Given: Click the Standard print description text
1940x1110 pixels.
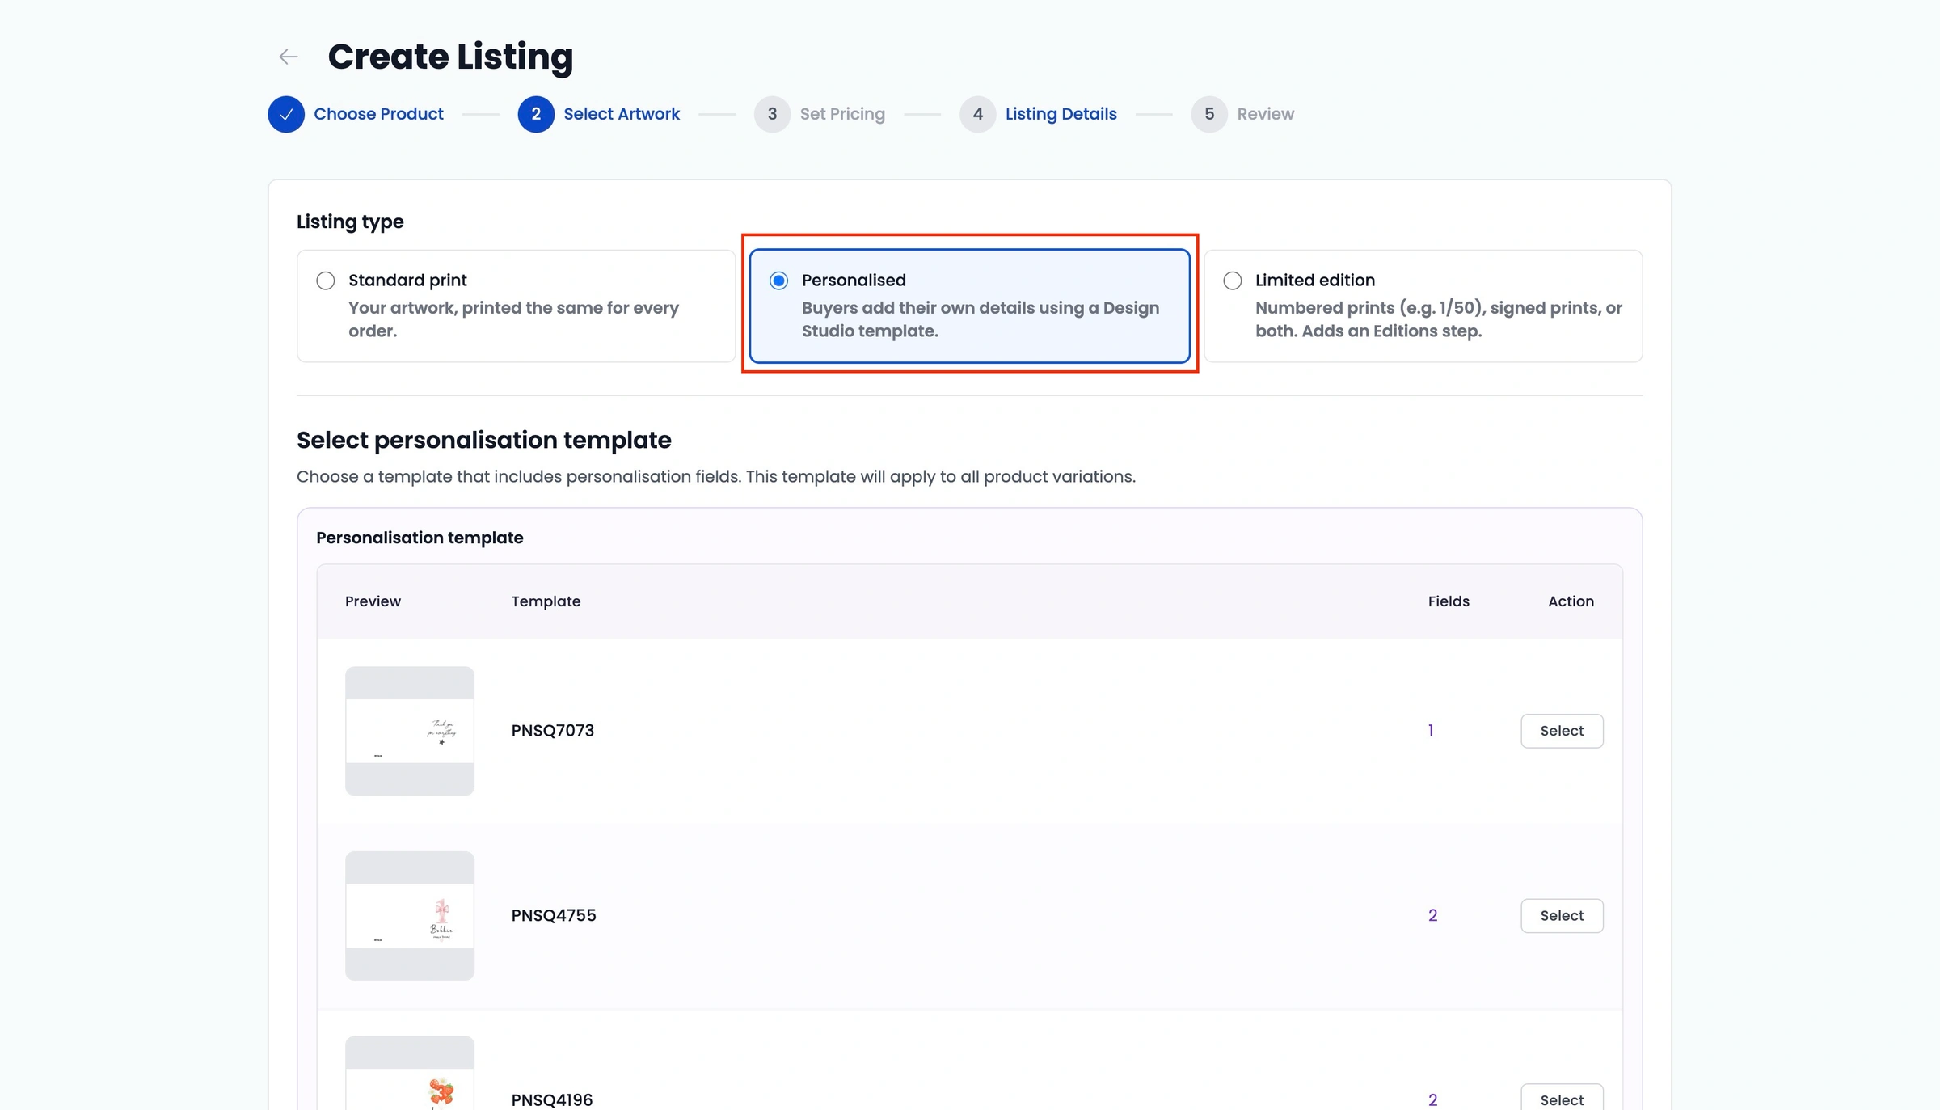Looking at the screenshot, I should pyautogui.click(x=513, y=319).
